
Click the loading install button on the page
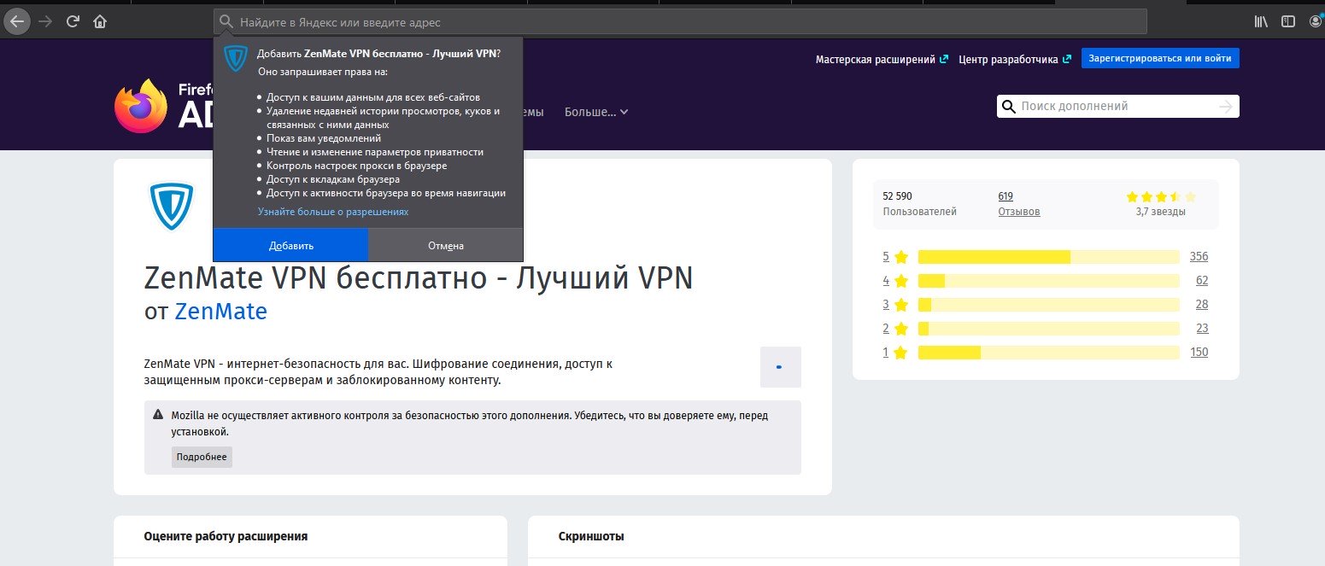[780, 367]
